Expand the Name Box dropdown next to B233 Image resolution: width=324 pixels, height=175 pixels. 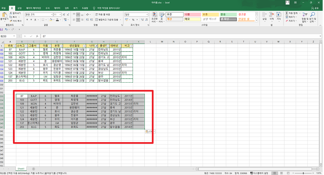pos(14,36)
